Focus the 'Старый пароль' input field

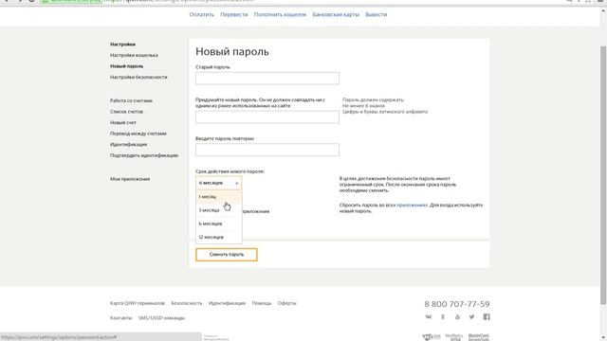(267, 79)
